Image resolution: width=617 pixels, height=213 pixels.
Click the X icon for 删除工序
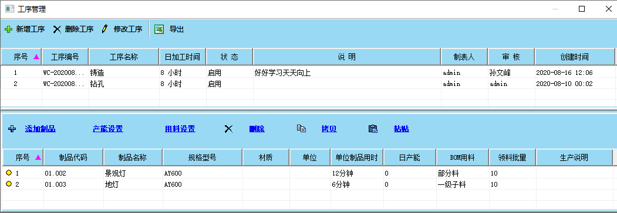(x=57, y=29)
